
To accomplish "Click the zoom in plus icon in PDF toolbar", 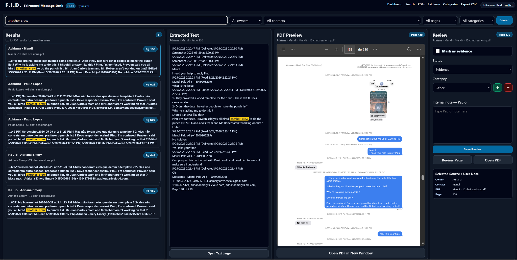I will click(x=336, y=49).
